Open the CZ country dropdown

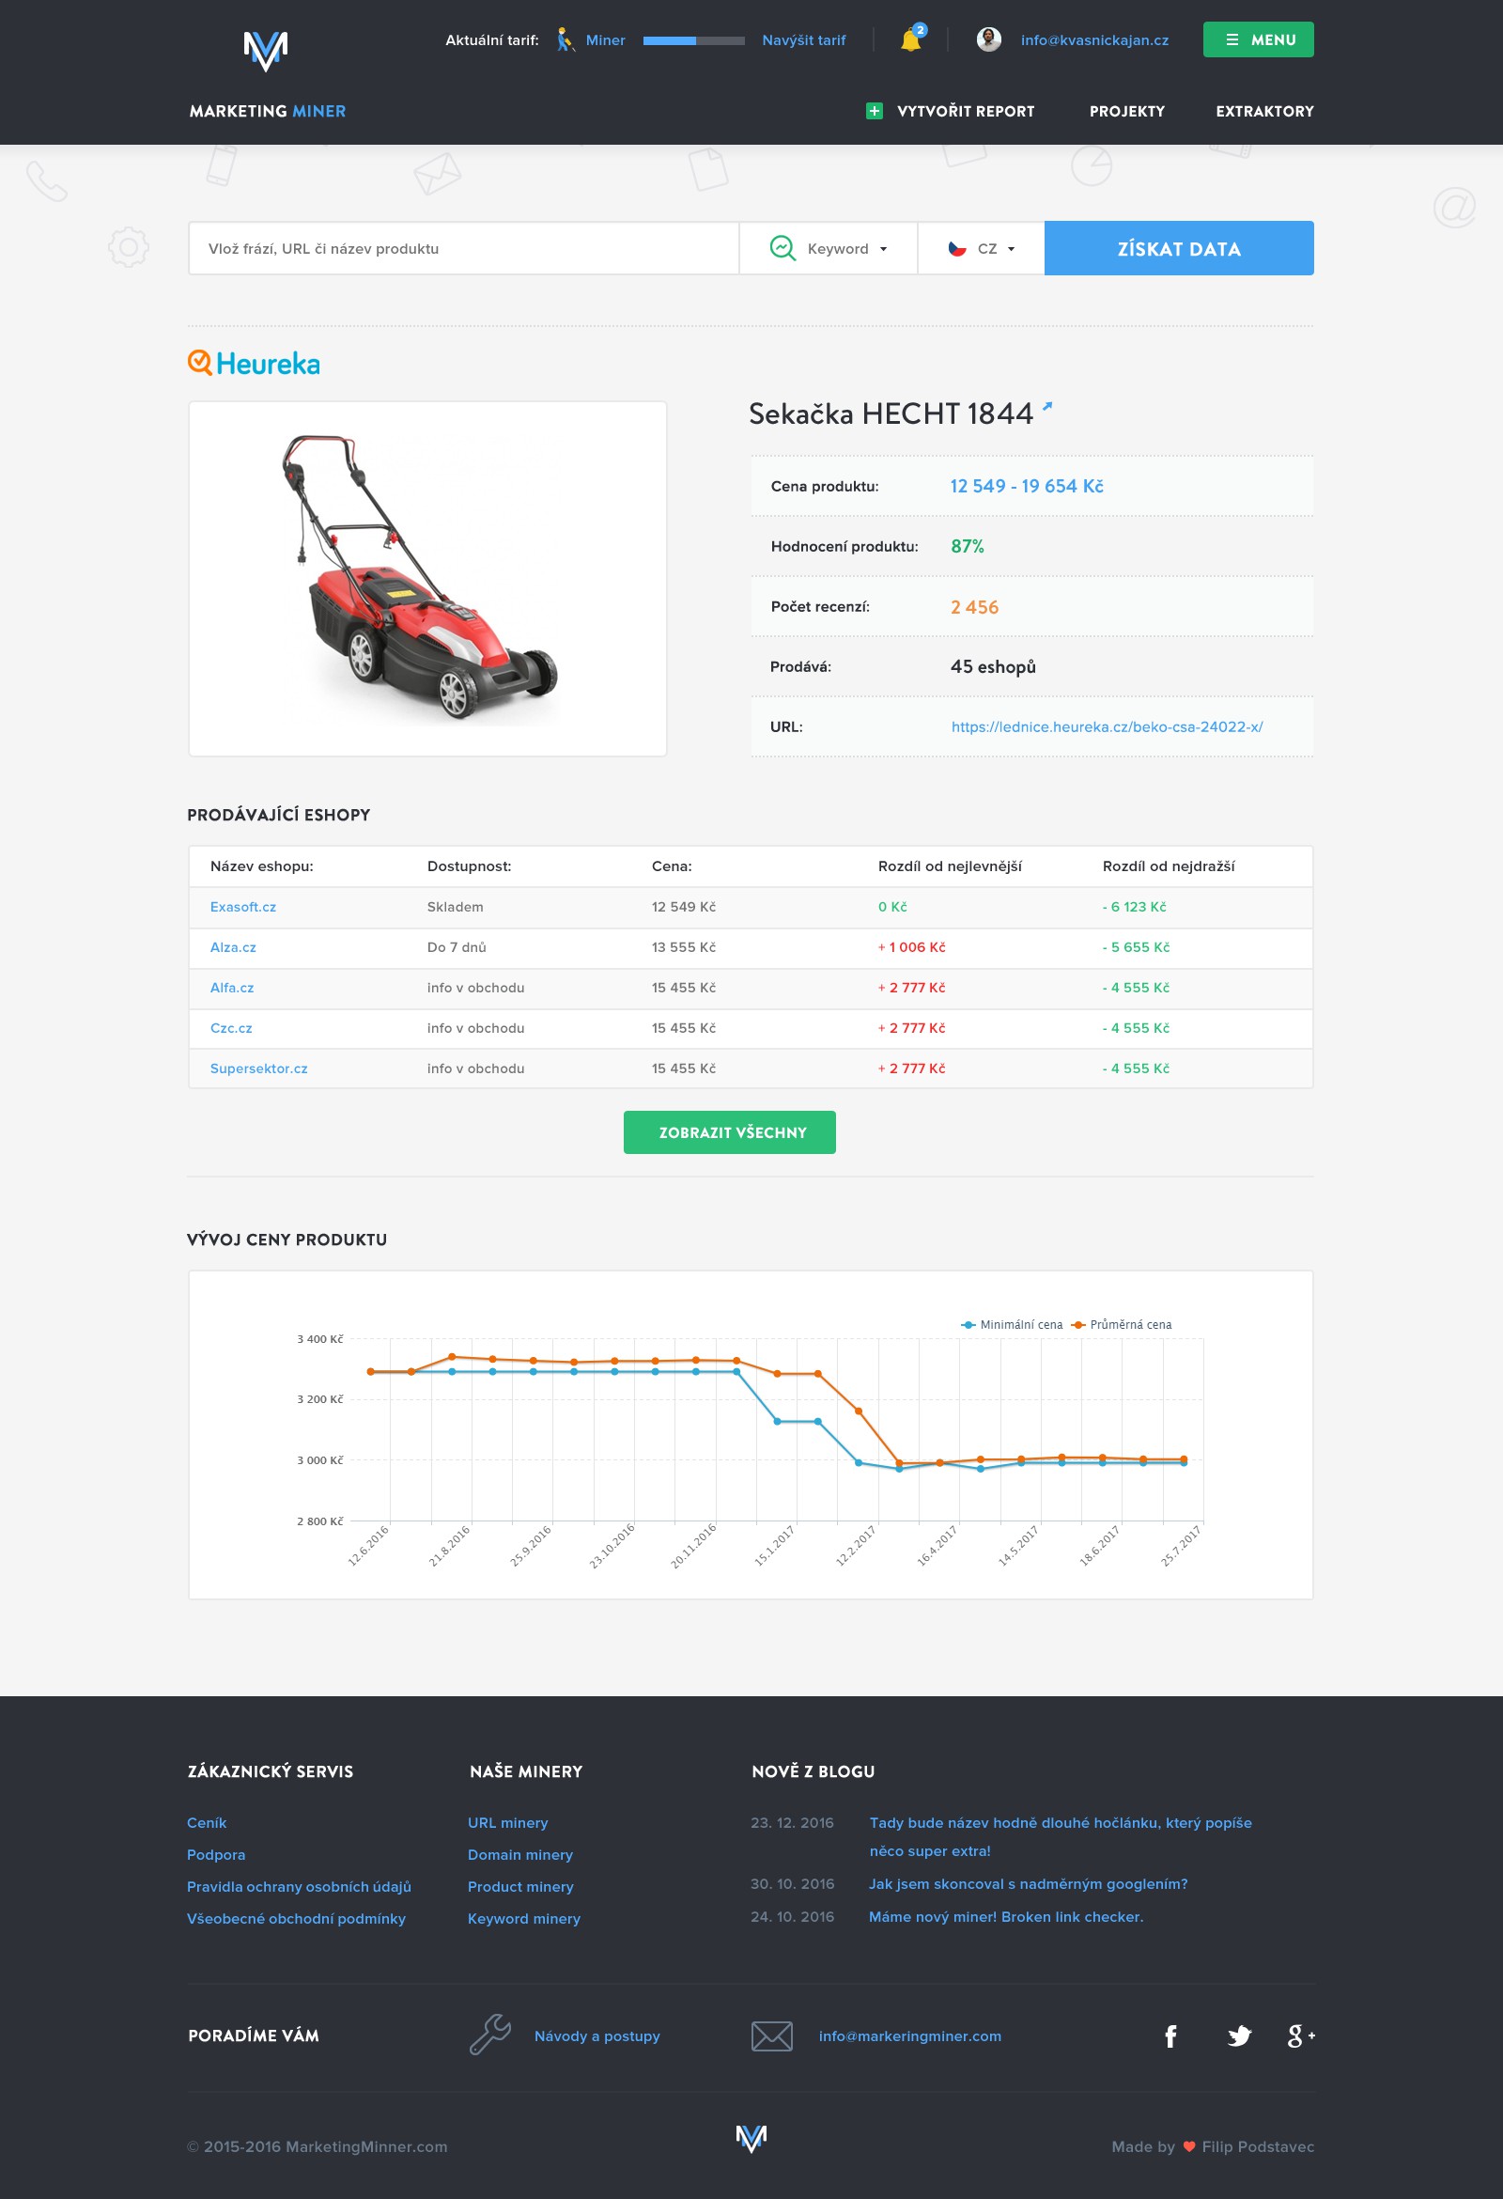point(981,248)
